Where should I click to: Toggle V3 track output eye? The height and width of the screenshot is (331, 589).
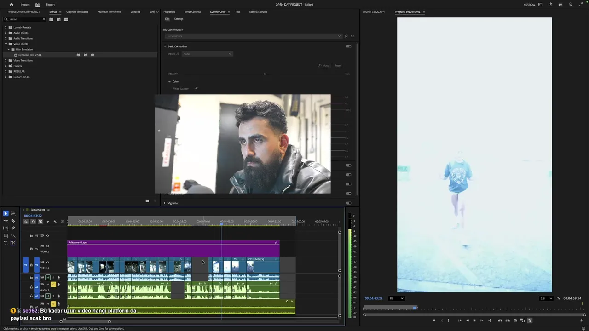[48, 235]
